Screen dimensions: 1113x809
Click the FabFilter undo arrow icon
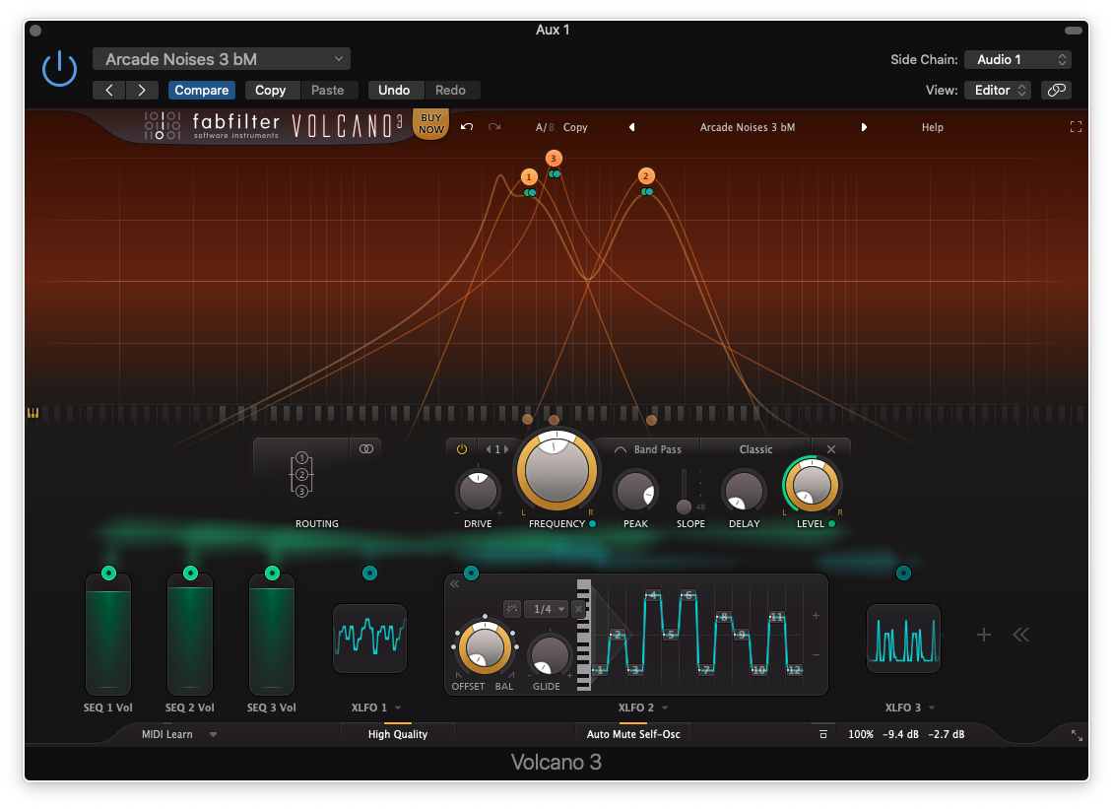click(x=467, y=127)
